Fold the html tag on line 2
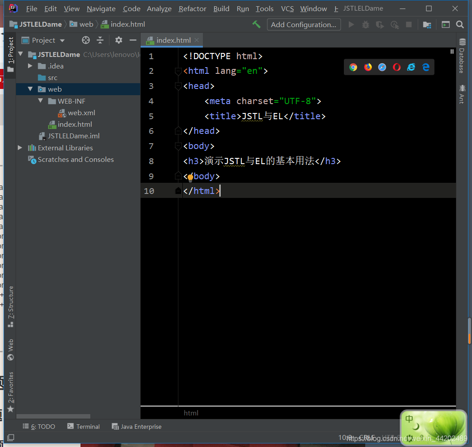 click(x=178, y=71)
